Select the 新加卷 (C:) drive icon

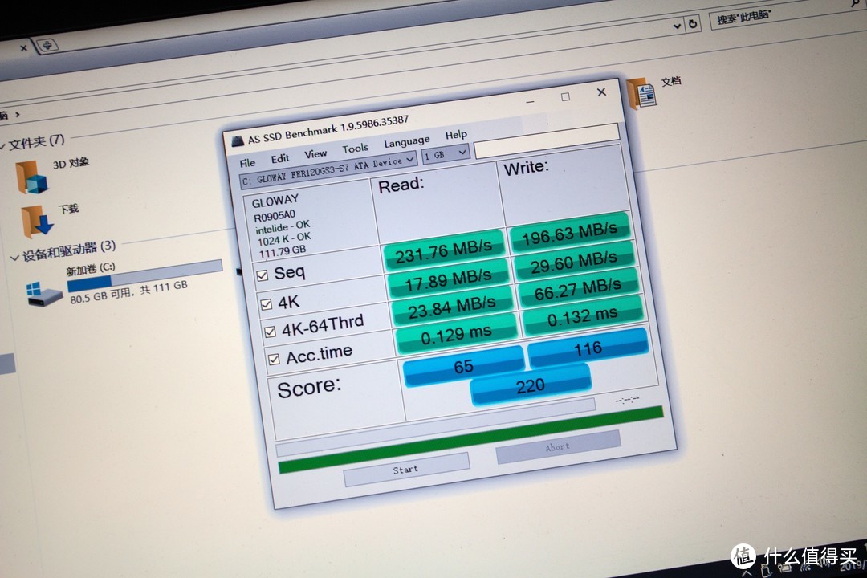[43, 294]
